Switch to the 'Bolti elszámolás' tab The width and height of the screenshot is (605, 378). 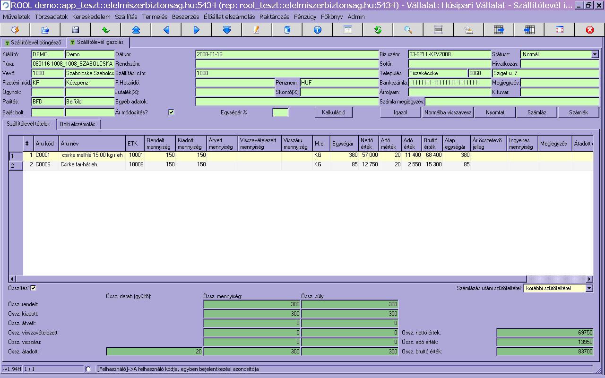(x=78, y=124)
